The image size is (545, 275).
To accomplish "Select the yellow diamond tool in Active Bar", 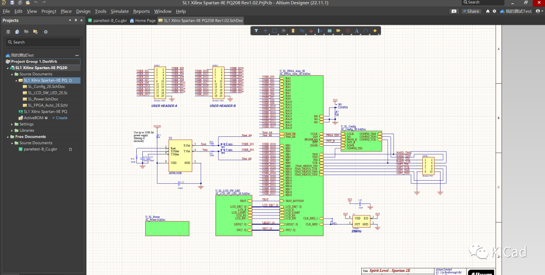I will pyautogui.click(x=375, y=31).
